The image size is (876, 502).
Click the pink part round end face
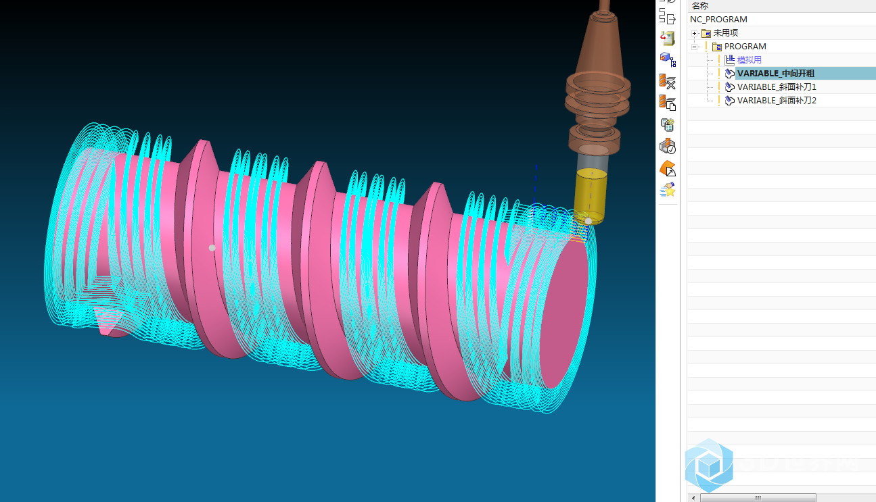pyautogui.click(x=563, y=314)
